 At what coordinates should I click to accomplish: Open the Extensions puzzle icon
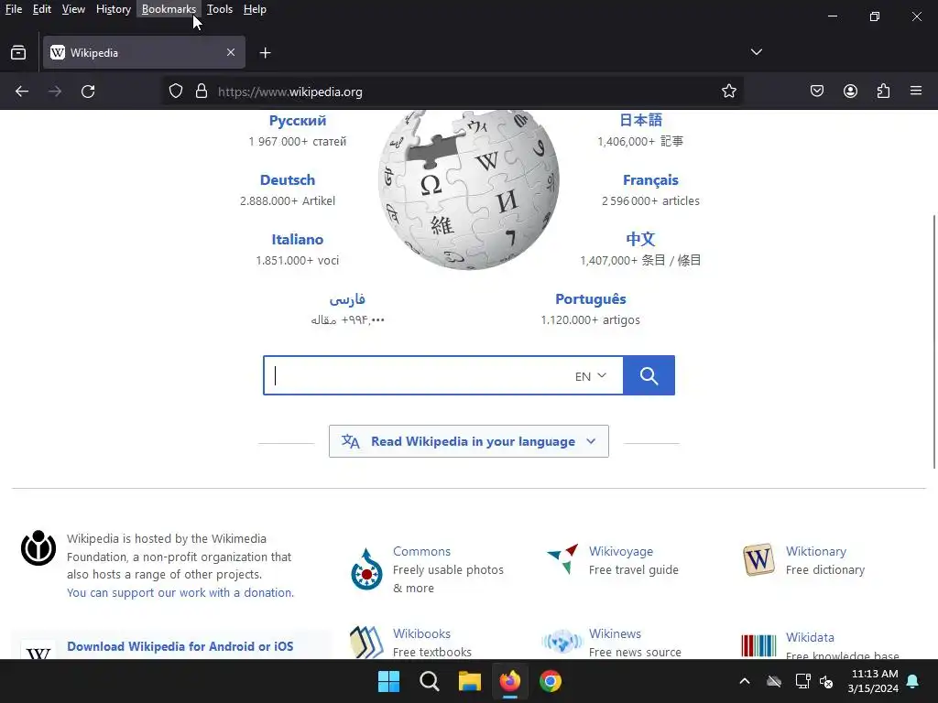click(883, 91)
